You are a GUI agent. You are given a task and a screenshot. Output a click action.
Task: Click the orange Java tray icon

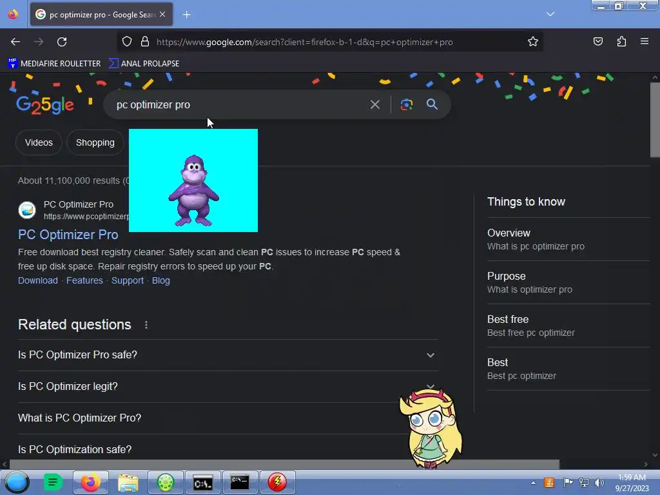[549, 482]
